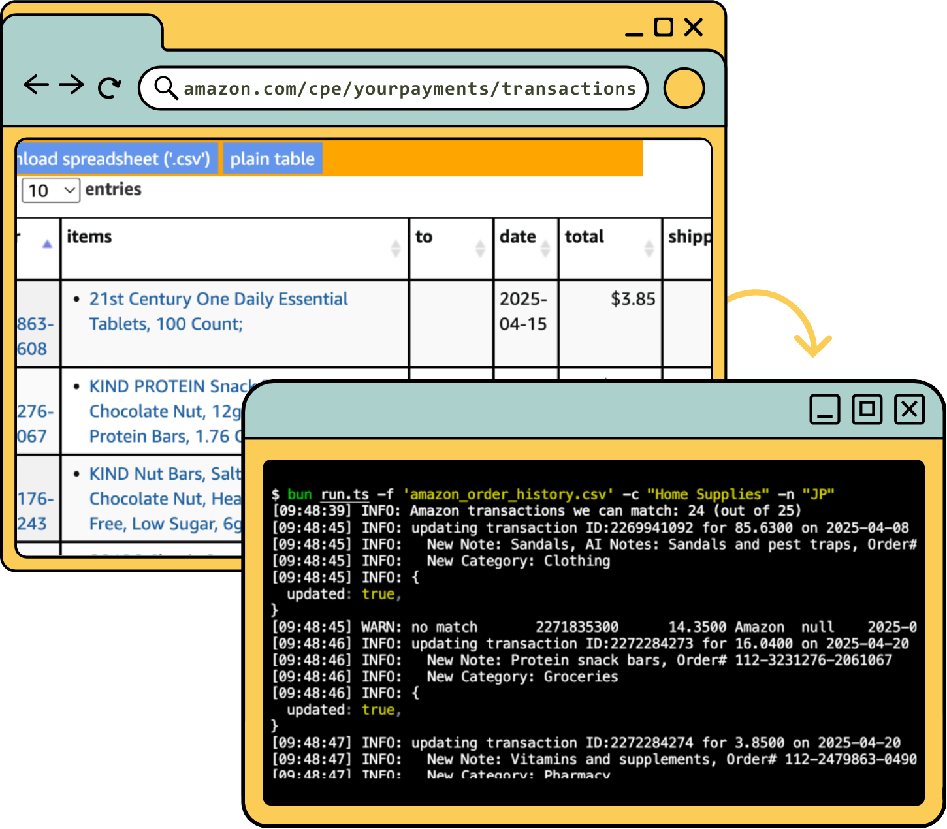
Task: Reload the page with refresh icon
Action: 109,87
